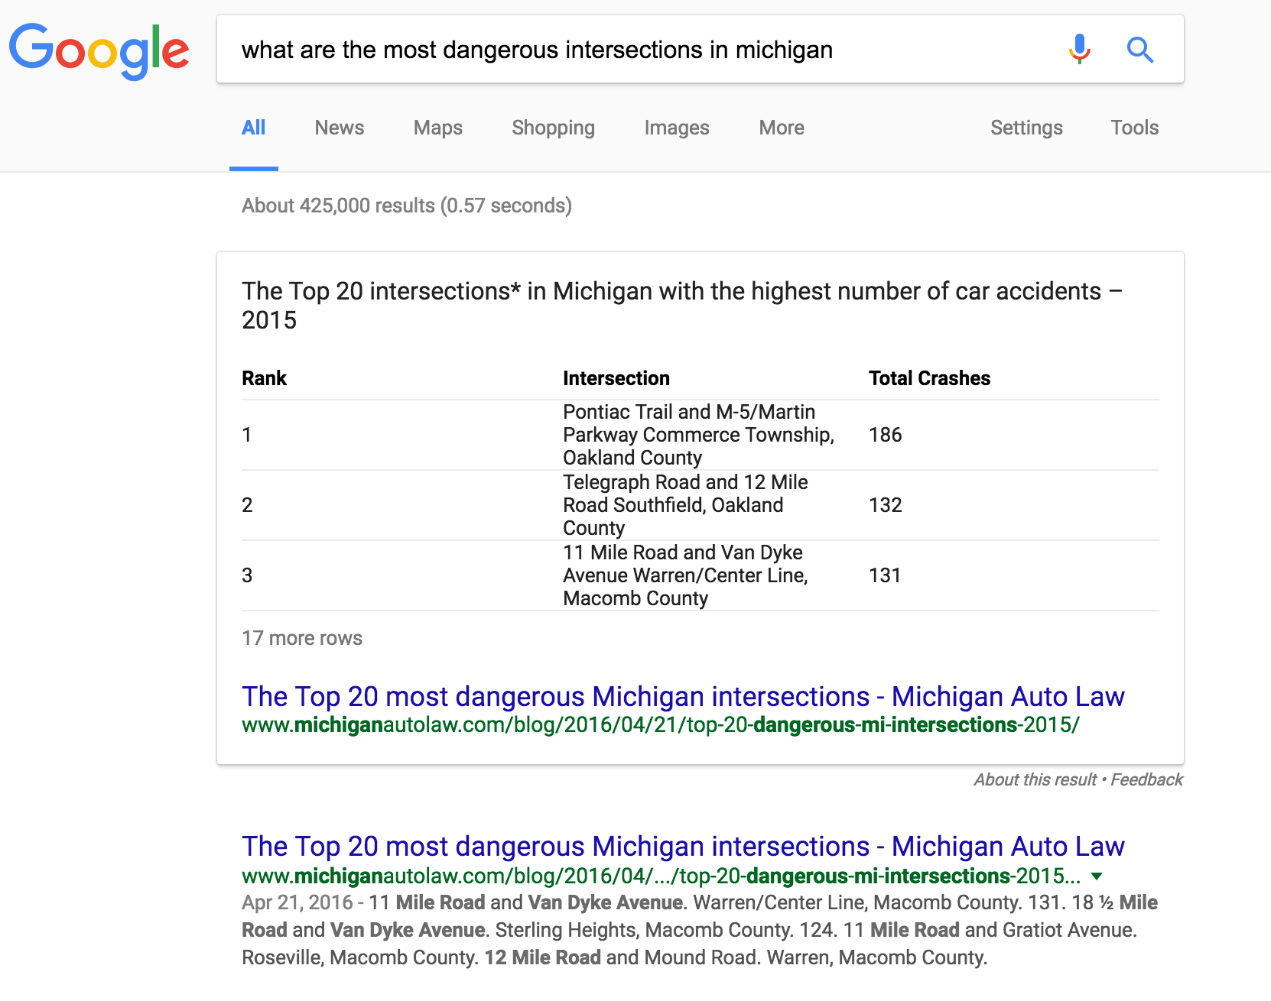The height and width of the screenshot is (1001, 1271).
Task: Go to the Shopping tab
Action: [553, 128]
